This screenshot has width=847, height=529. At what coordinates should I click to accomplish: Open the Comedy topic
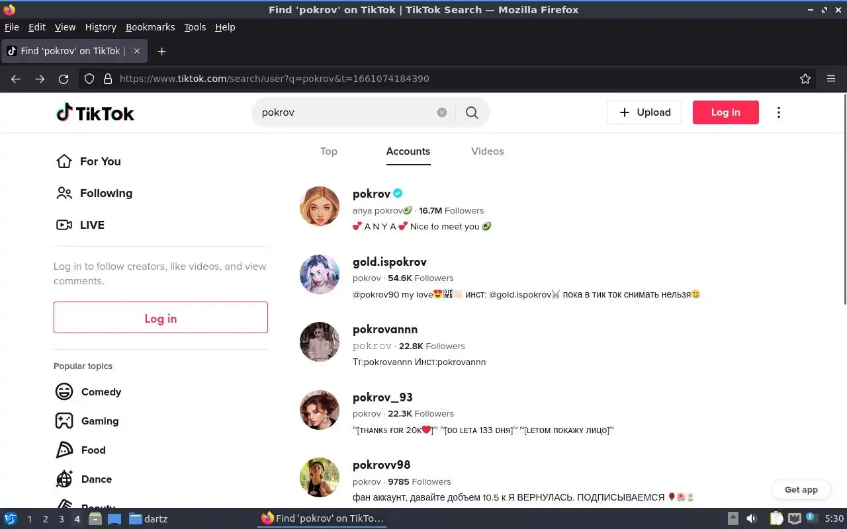coord(101,391)
